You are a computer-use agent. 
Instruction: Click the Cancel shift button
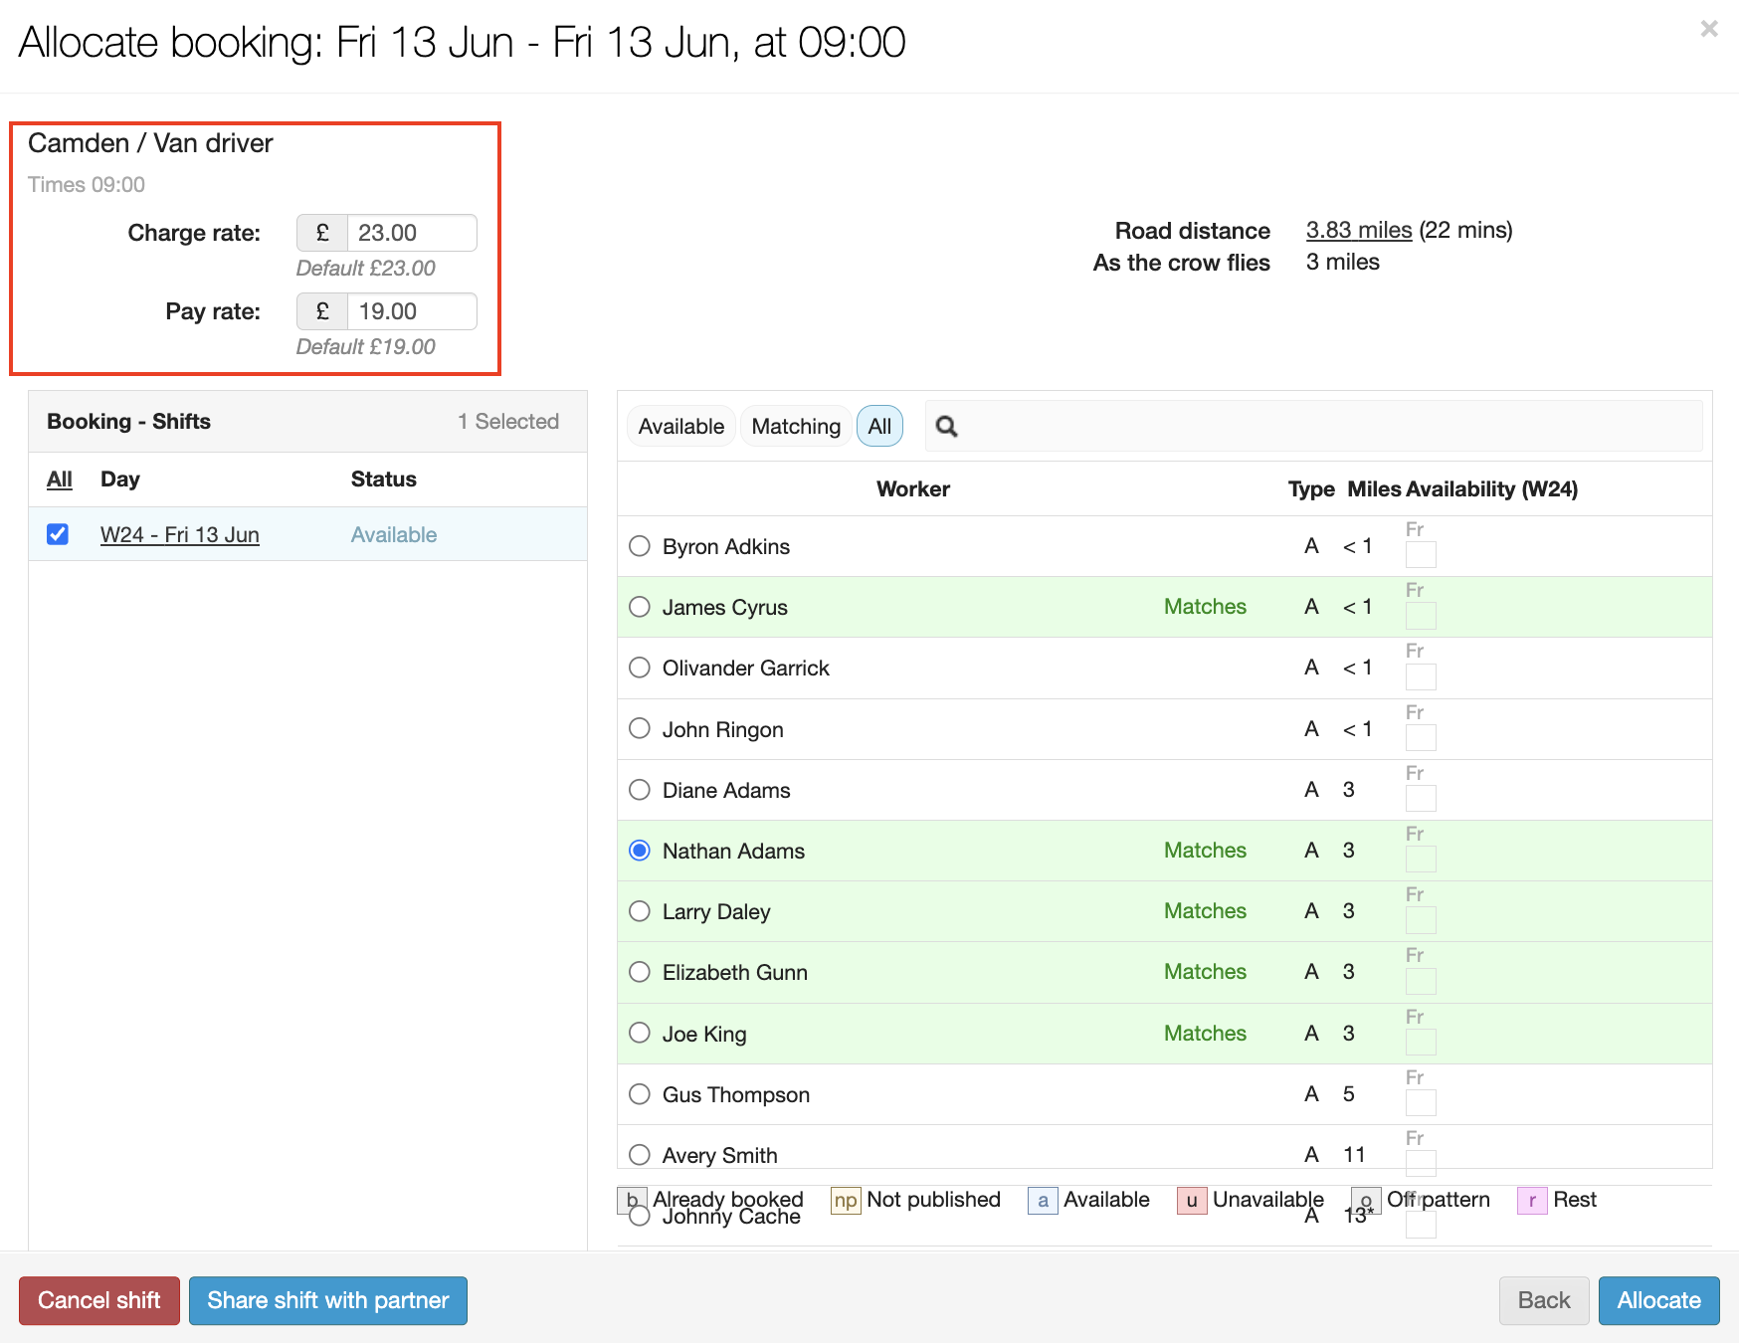pos(98,1300)
